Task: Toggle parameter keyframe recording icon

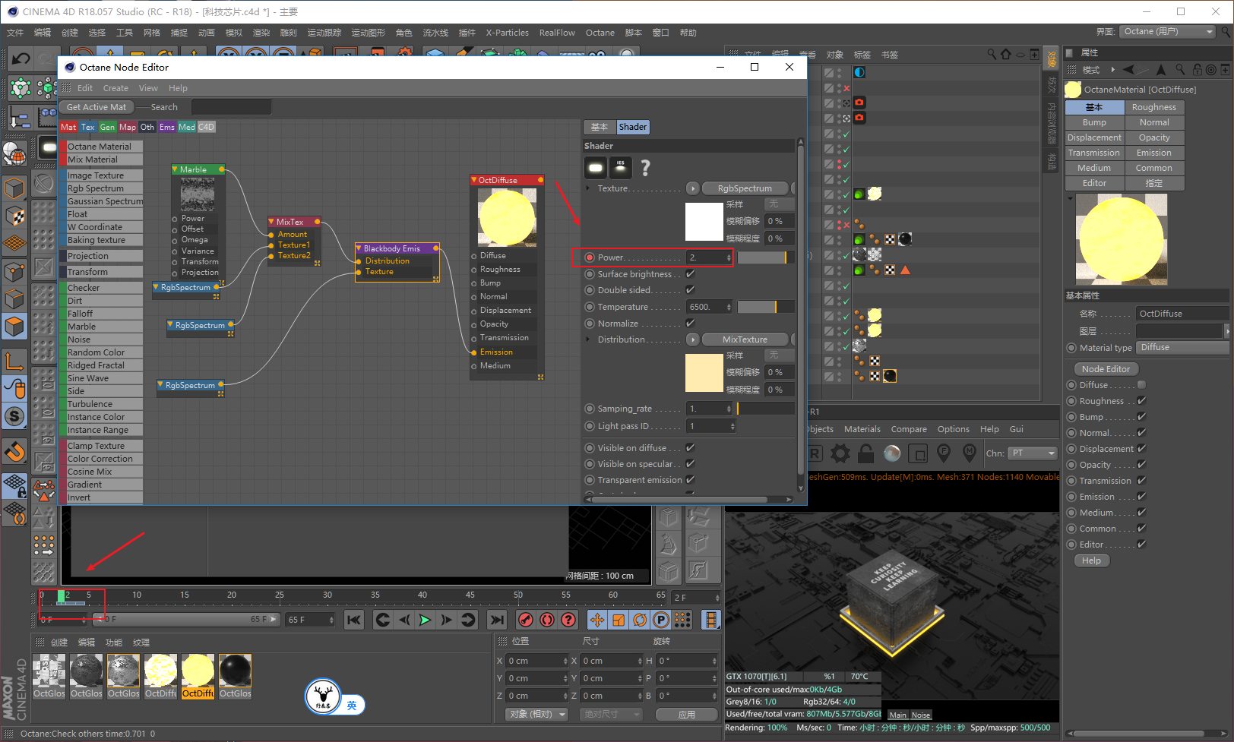Action: (661, 620)
